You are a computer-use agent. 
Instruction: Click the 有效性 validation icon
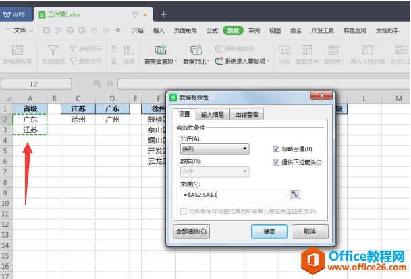pos(333,49)
